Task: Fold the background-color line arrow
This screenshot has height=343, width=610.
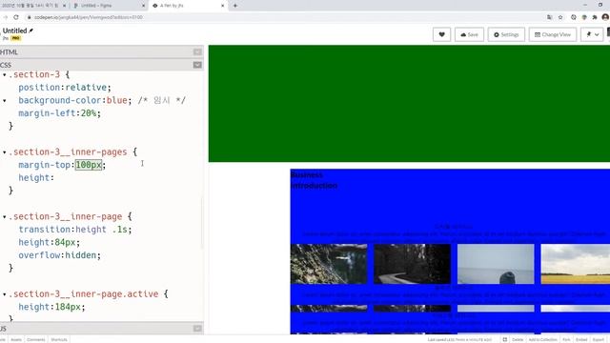Action: pos(4,100)
